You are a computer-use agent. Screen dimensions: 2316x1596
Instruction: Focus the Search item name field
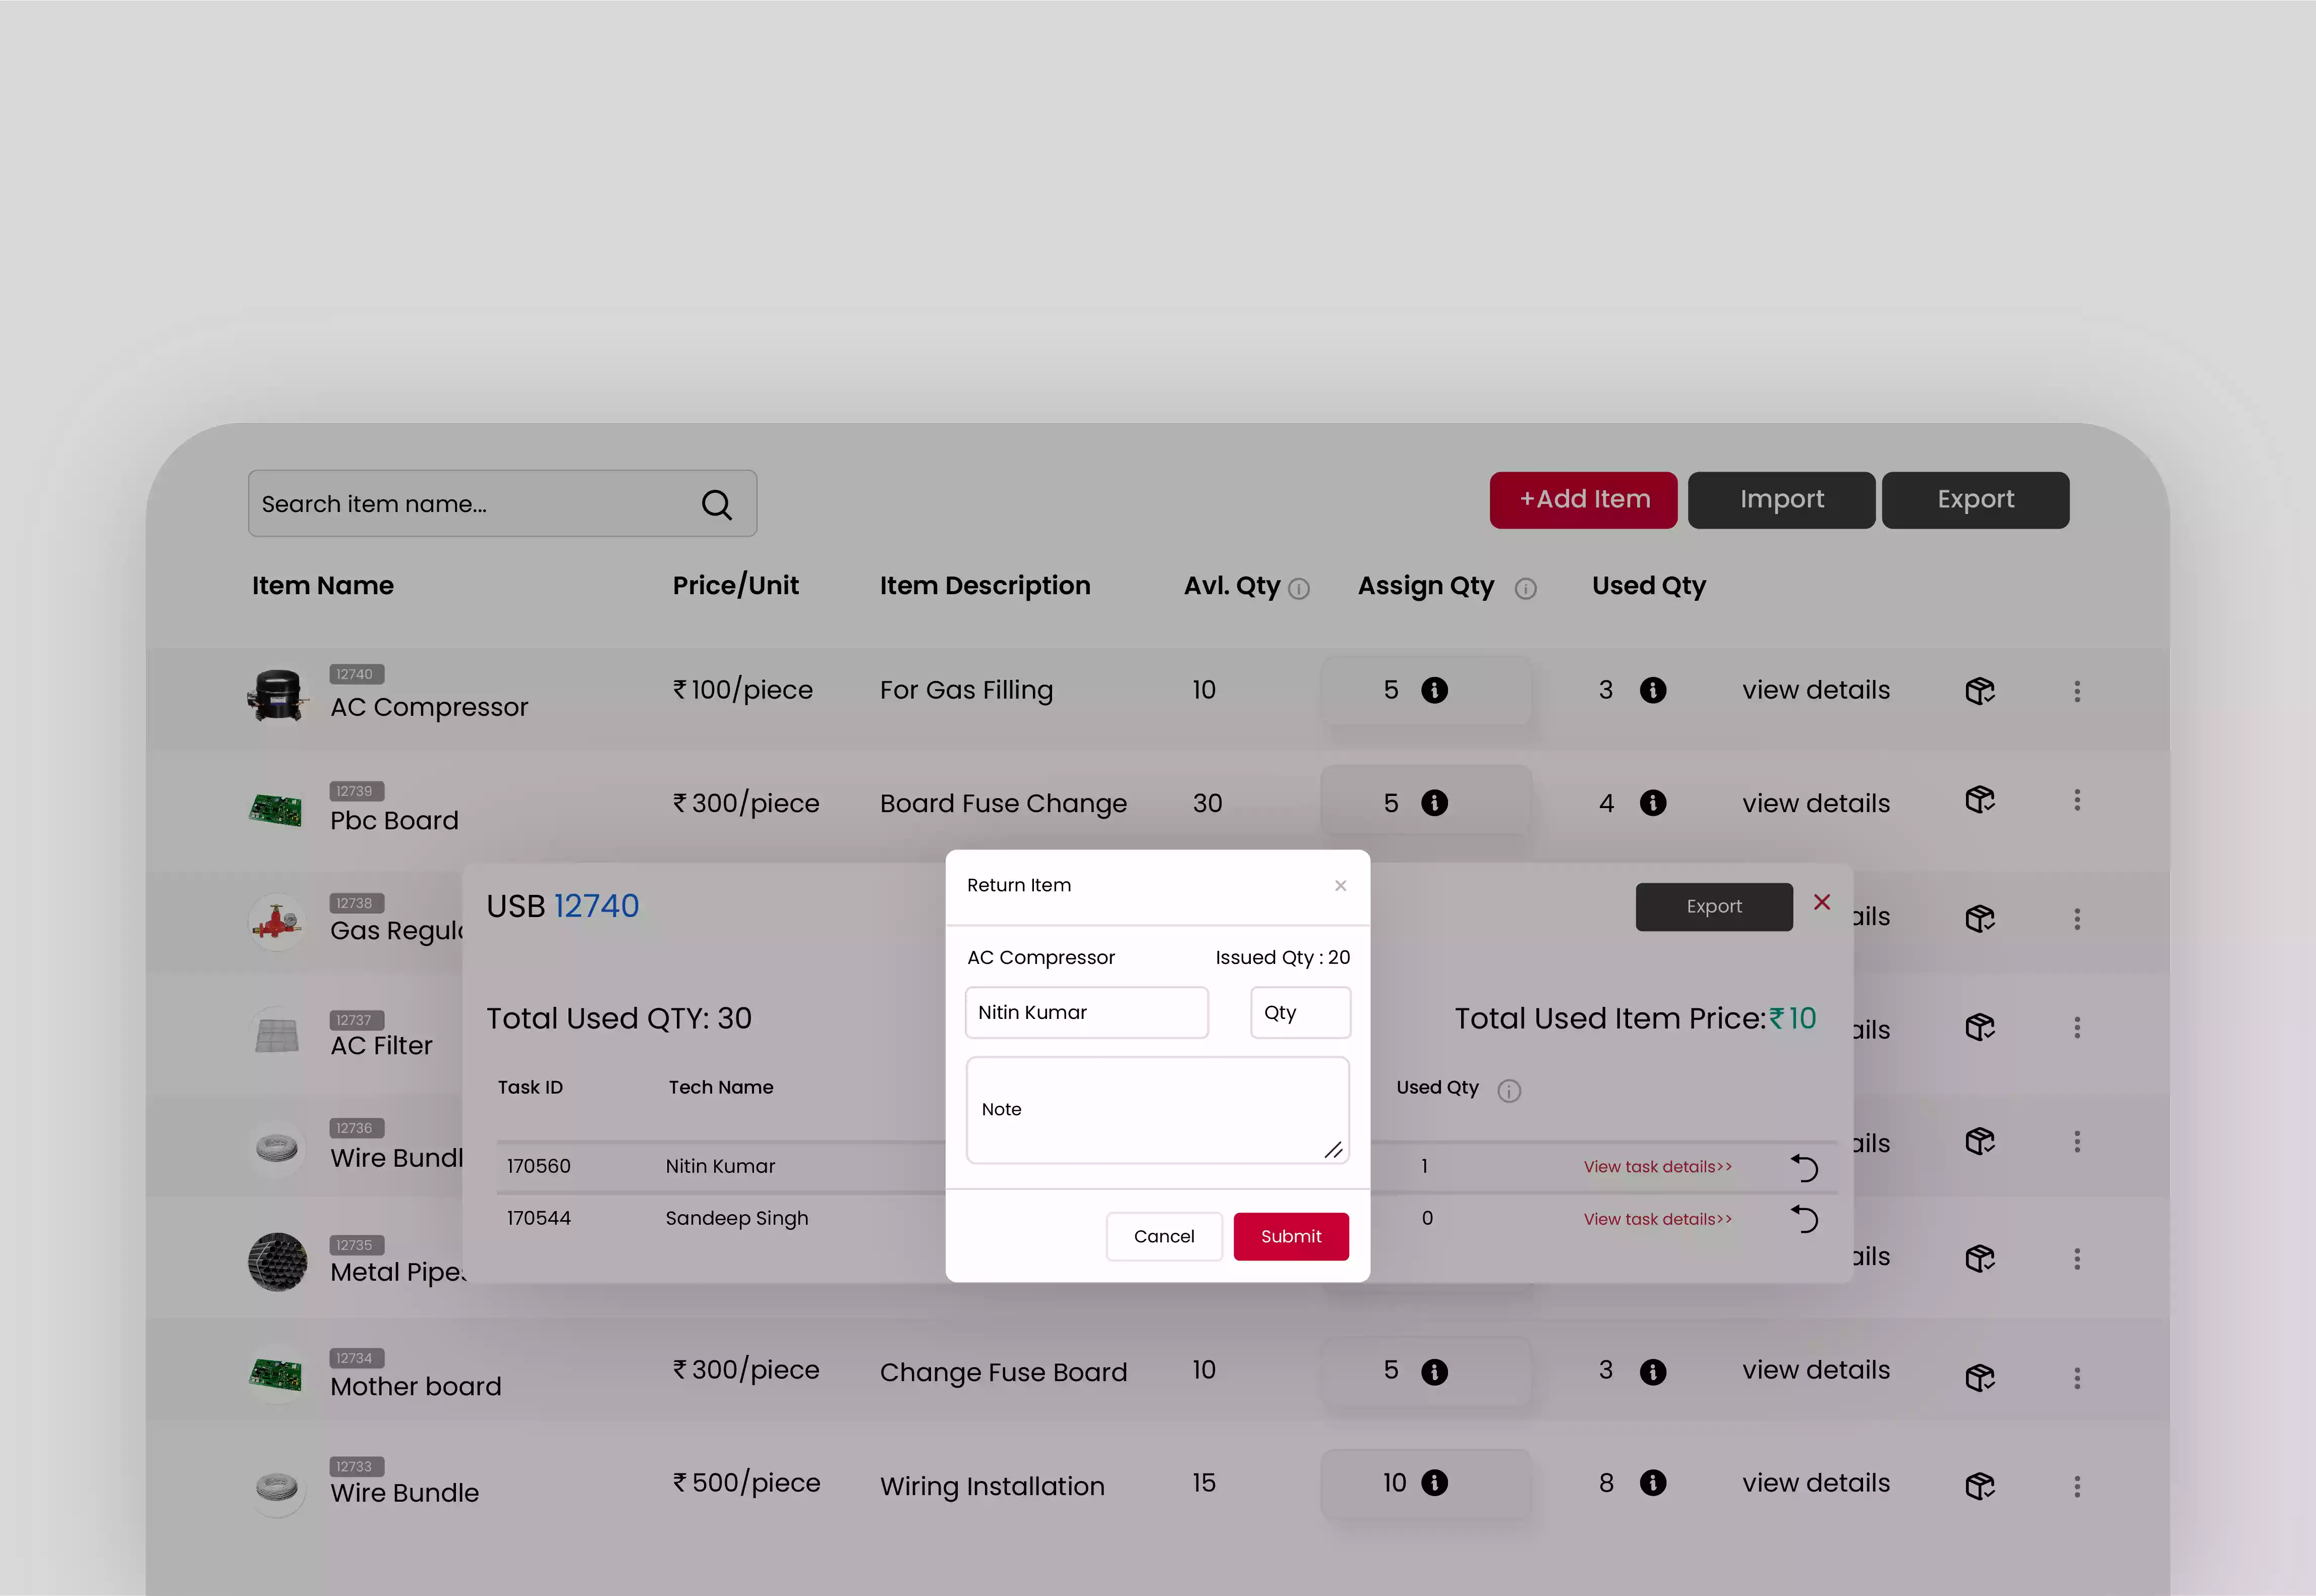(502, 504)
